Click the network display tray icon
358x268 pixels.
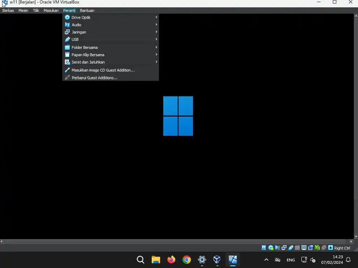304,260
